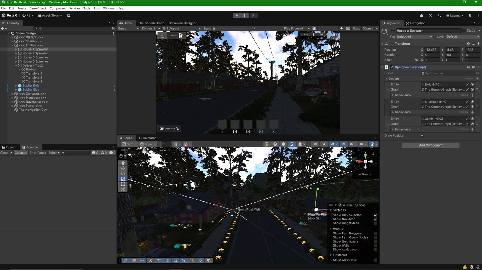This screenshot has height=270, width=482.
Task: Uncheck the Draw Position checkbox
Action: point(422,136)
